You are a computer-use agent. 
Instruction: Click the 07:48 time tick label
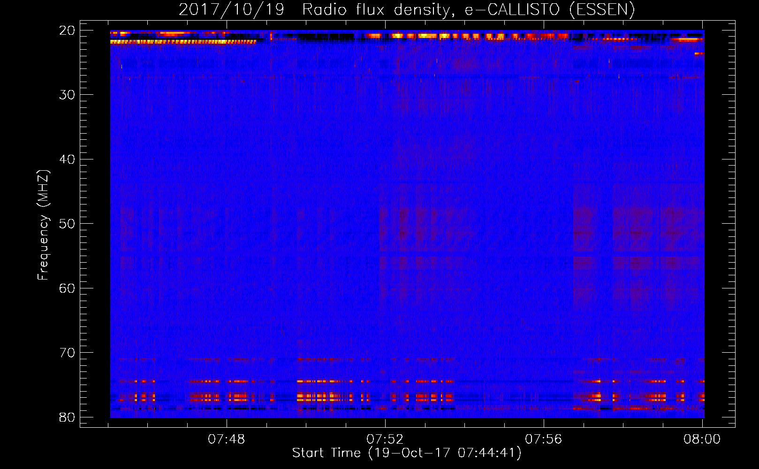pyautogui.click(x=227, y=439)
